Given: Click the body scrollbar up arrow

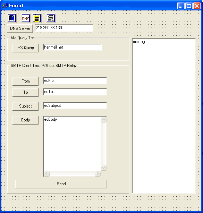Looking at the screenshot, I should coord(103,120).
